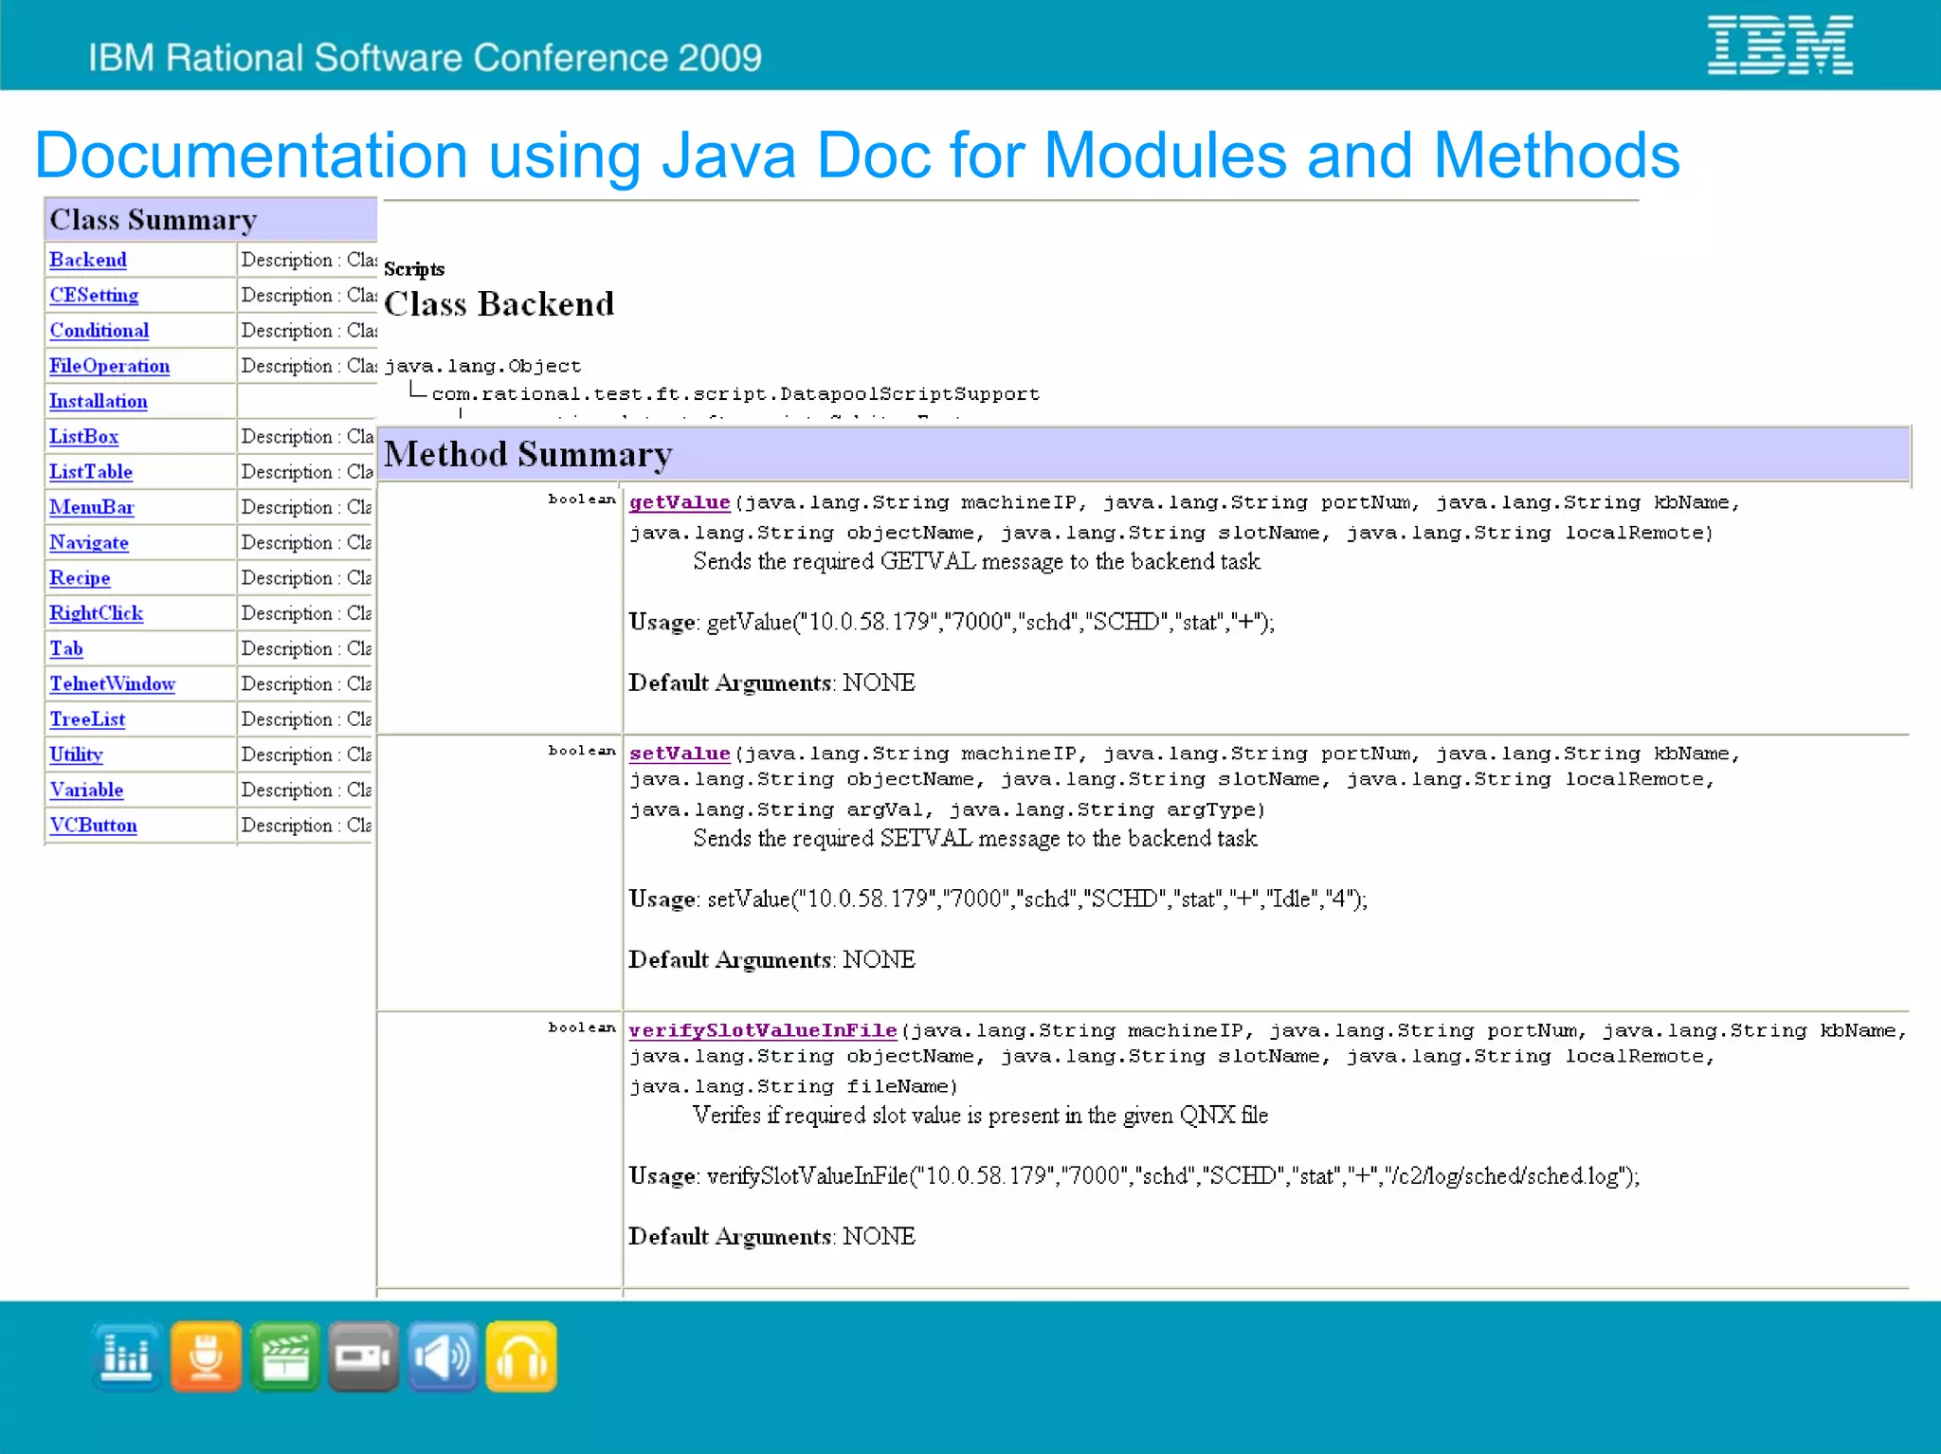Click boolean return type beside verifySlotValueInFile
1941x1454 pixels.
[582, 1027]
